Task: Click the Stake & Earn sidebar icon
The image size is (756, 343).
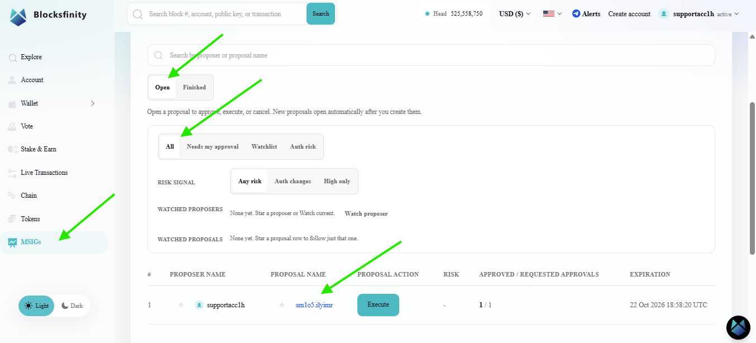Action: (12, 149)
